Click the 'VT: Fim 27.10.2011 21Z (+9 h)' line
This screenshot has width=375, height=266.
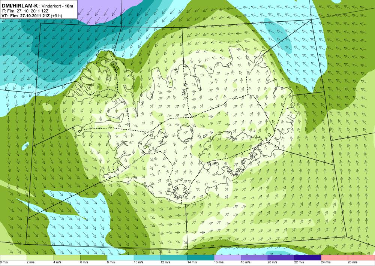point(31,16)
